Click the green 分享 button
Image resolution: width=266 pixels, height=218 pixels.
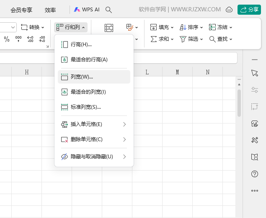[249, 10]
